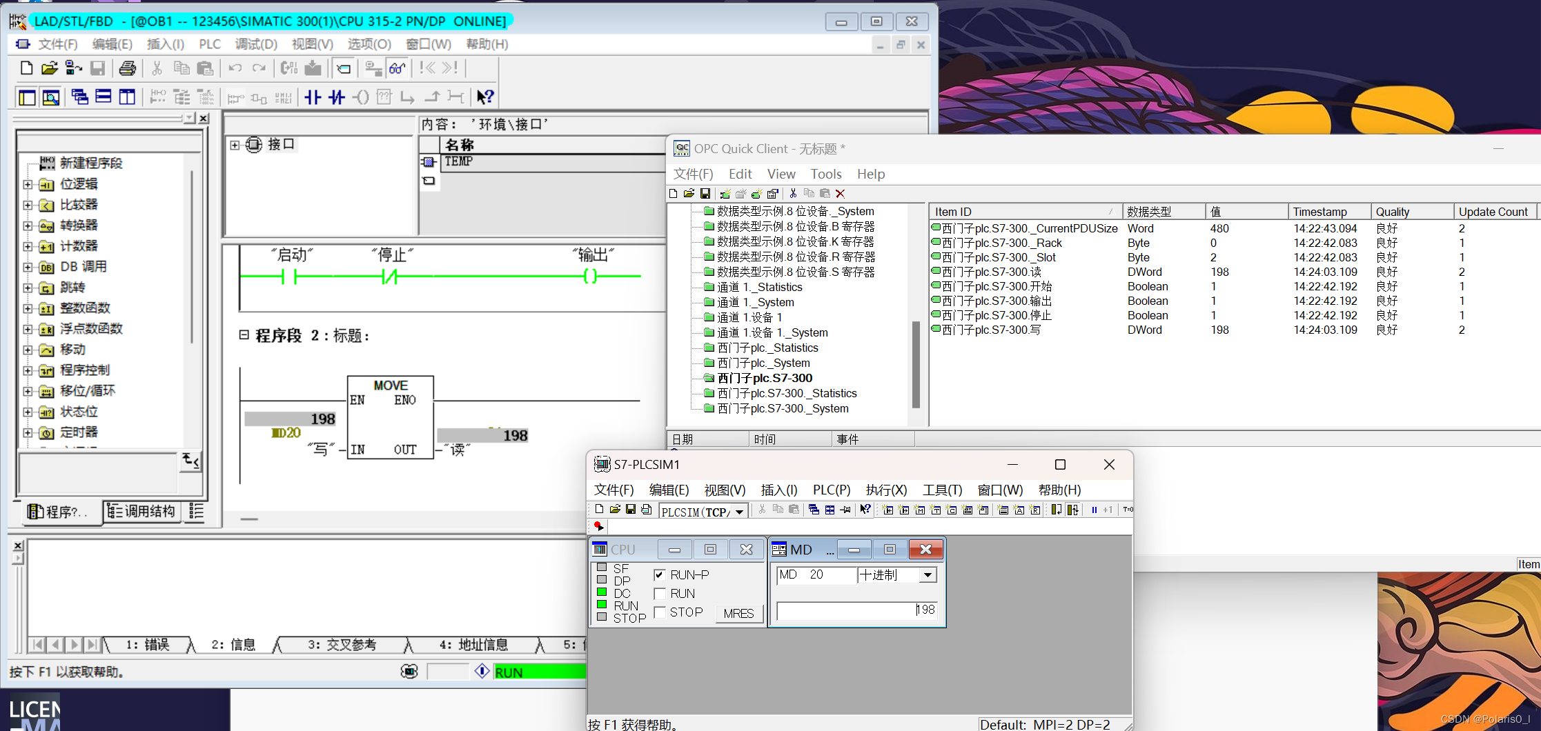1541x731 pixels.
Task: Click the blue pause icon in PLCSIM toolbar
Action: tap(1094, 510)
